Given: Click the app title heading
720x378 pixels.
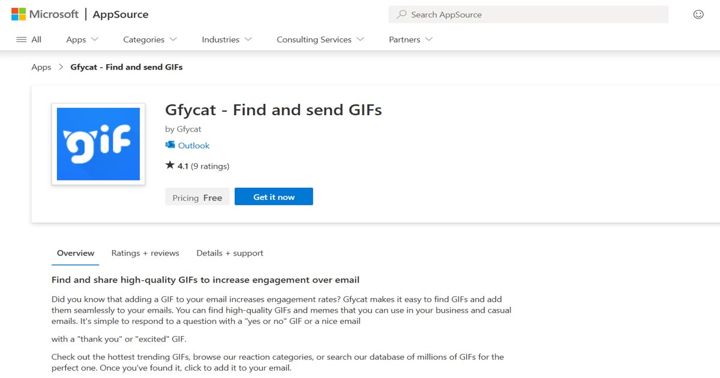Looking at the screenshot, I should (274, 110).
